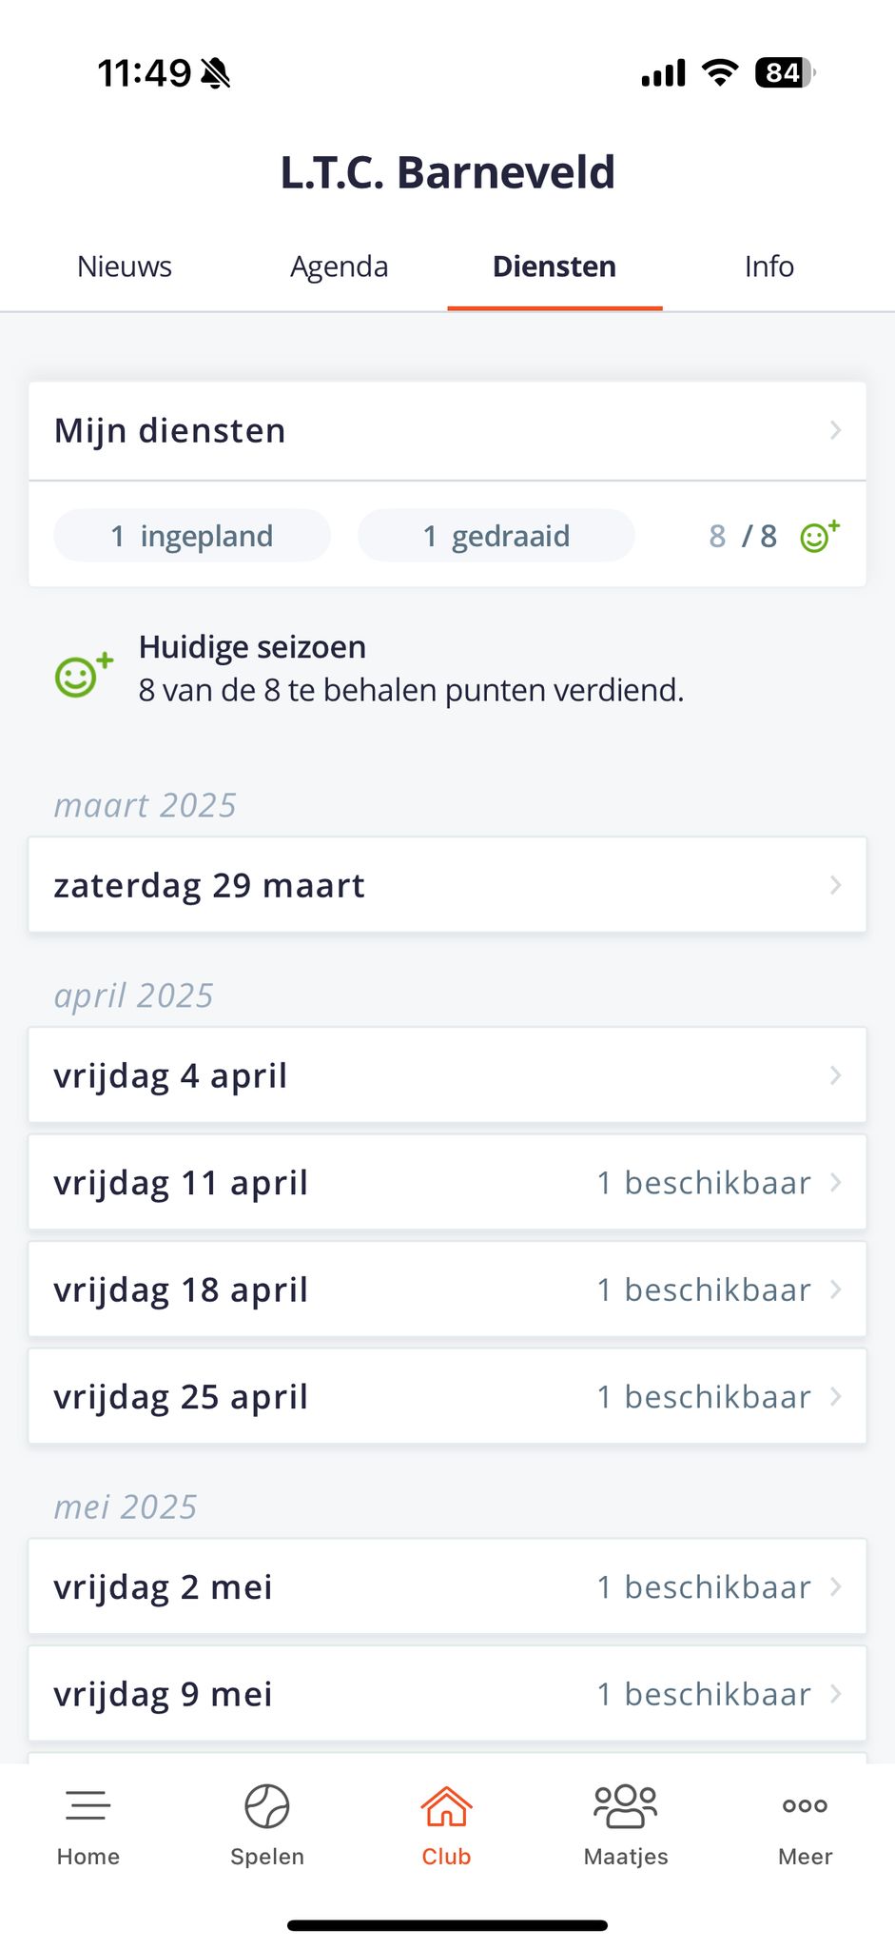This screenshot has height=1949, width=895.
Task: Tap the smiley icon next to 8 / 8
Action: (819, 536)
